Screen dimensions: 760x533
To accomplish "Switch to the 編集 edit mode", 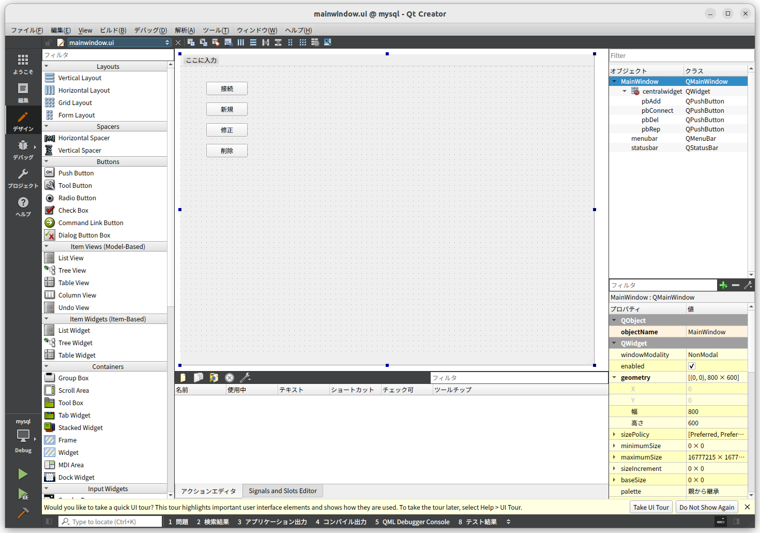I will tap(23, 93).
